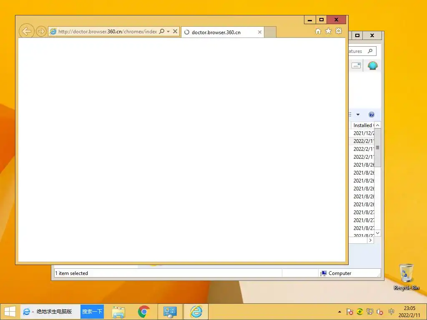Click the muted volume tray icon

[380, 312]
